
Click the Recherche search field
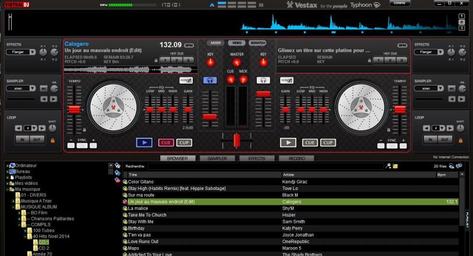click(265, 166)
